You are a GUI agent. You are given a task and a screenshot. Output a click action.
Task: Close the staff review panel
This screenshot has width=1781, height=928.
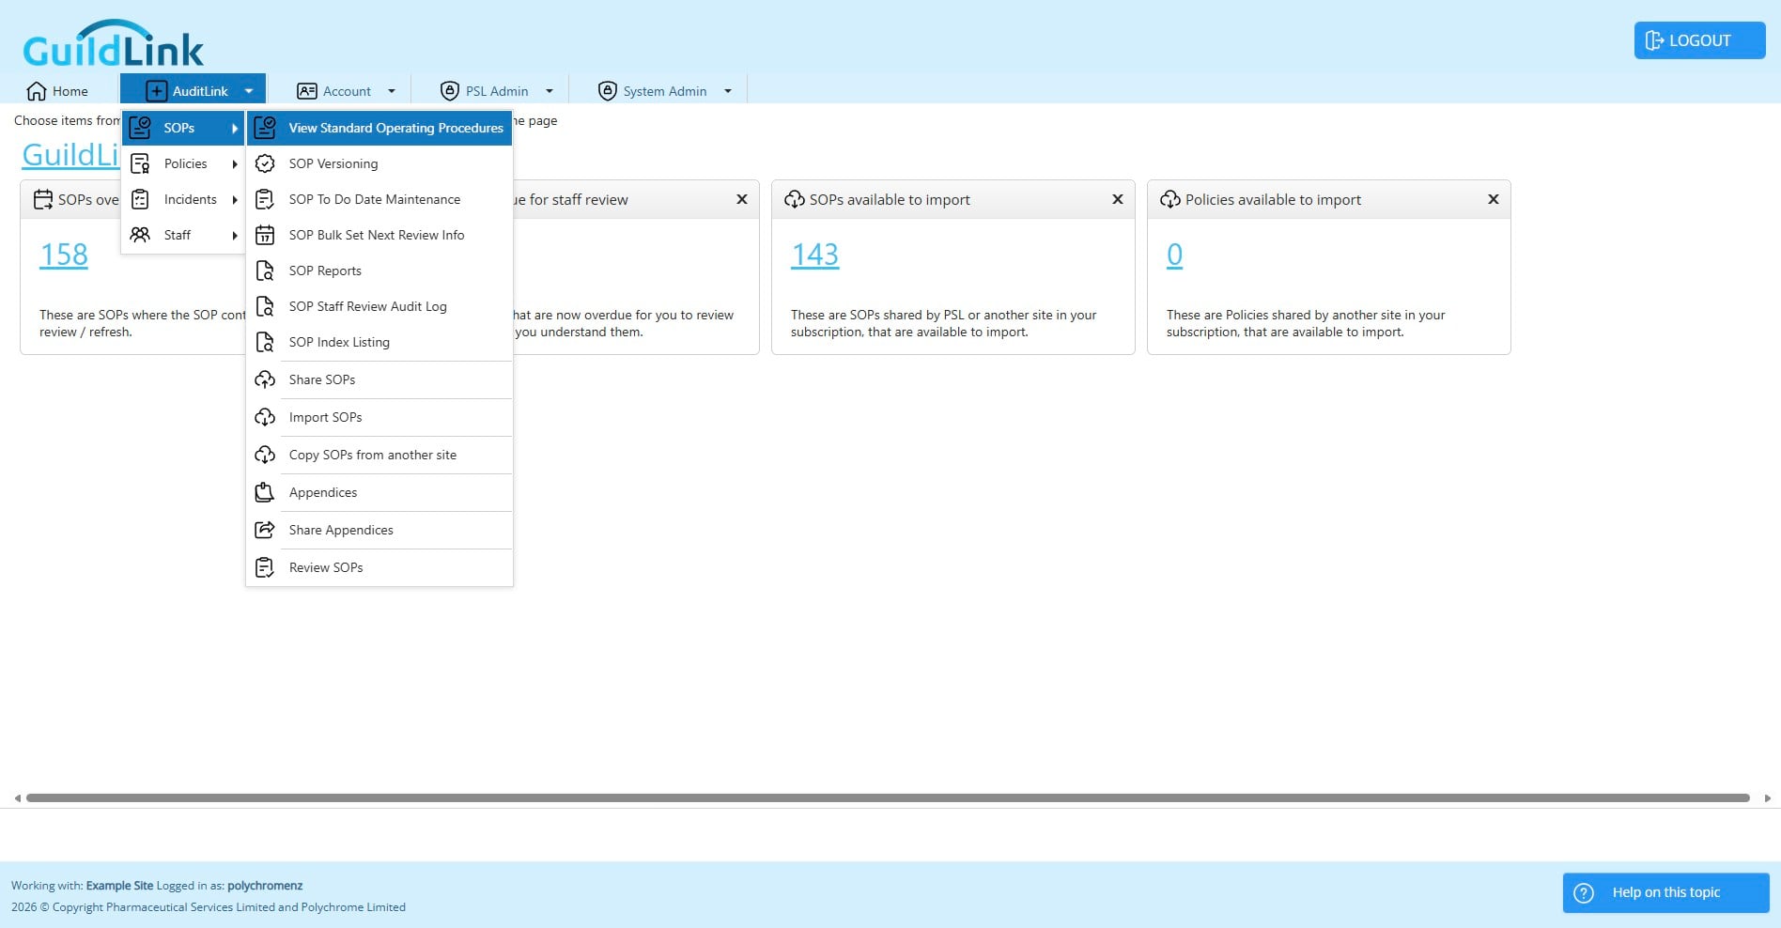pyautogui.click(x=742, y=199)
